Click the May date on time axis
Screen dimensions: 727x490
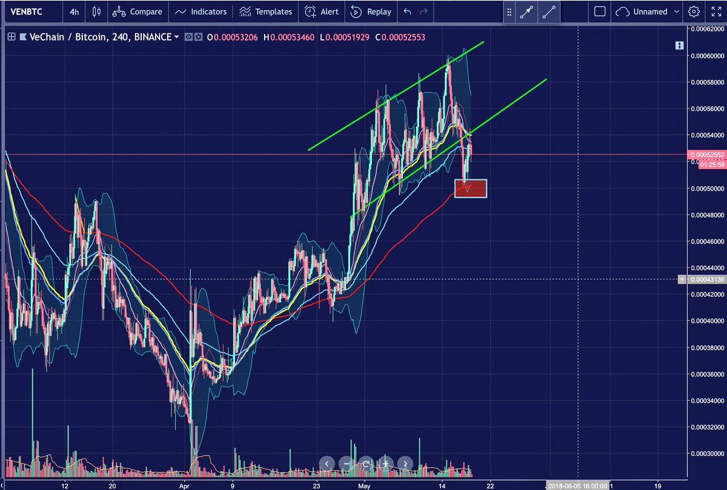364,485
